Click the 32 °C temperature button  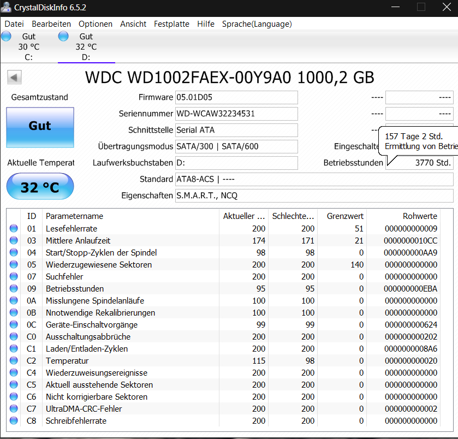40,186
